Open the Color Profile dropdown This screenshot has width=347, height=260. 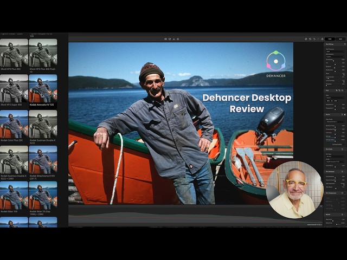pyautogui.click(x=335, y=122)
